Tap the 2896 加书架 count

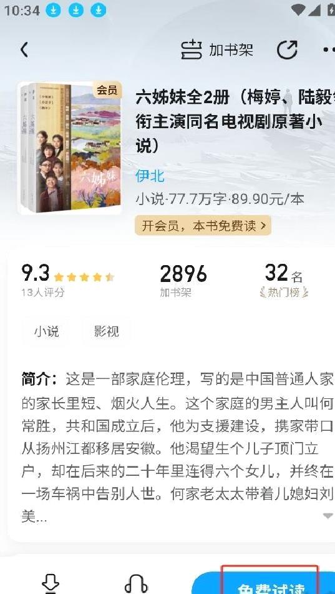coord(183,279)
